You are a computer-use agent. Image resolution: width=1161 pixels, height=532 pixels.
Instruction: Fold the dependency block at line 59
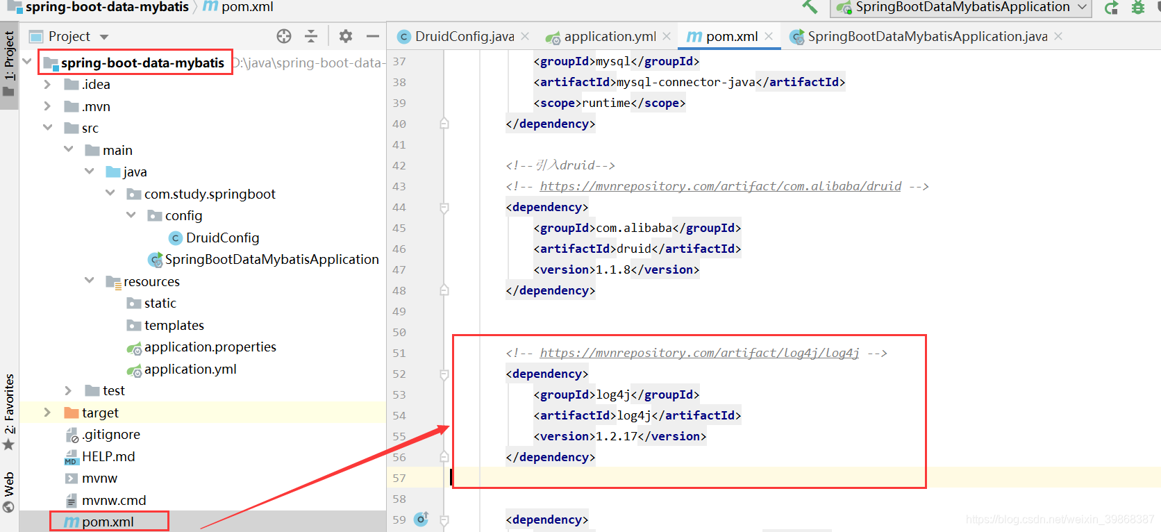pyautogui.click(x=444, y=519)
